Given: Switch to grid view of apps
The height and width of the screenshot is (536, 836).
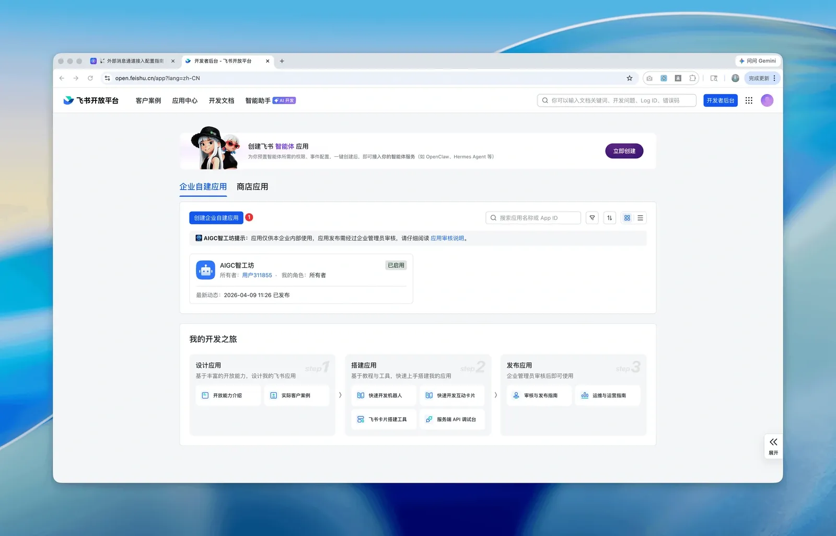Looking at the screenshot, I should (627, 218).
